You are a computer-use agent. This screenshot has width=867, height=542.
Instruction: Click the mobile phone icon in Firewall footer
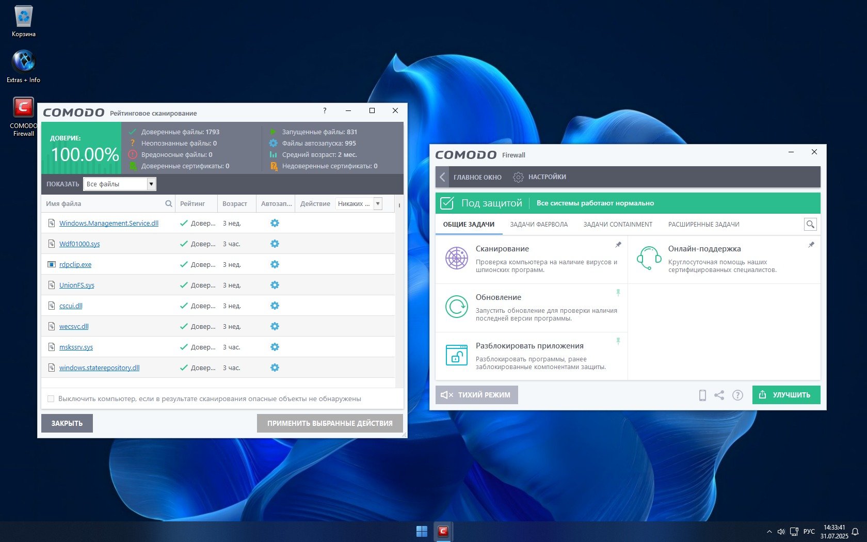(702, 395)
